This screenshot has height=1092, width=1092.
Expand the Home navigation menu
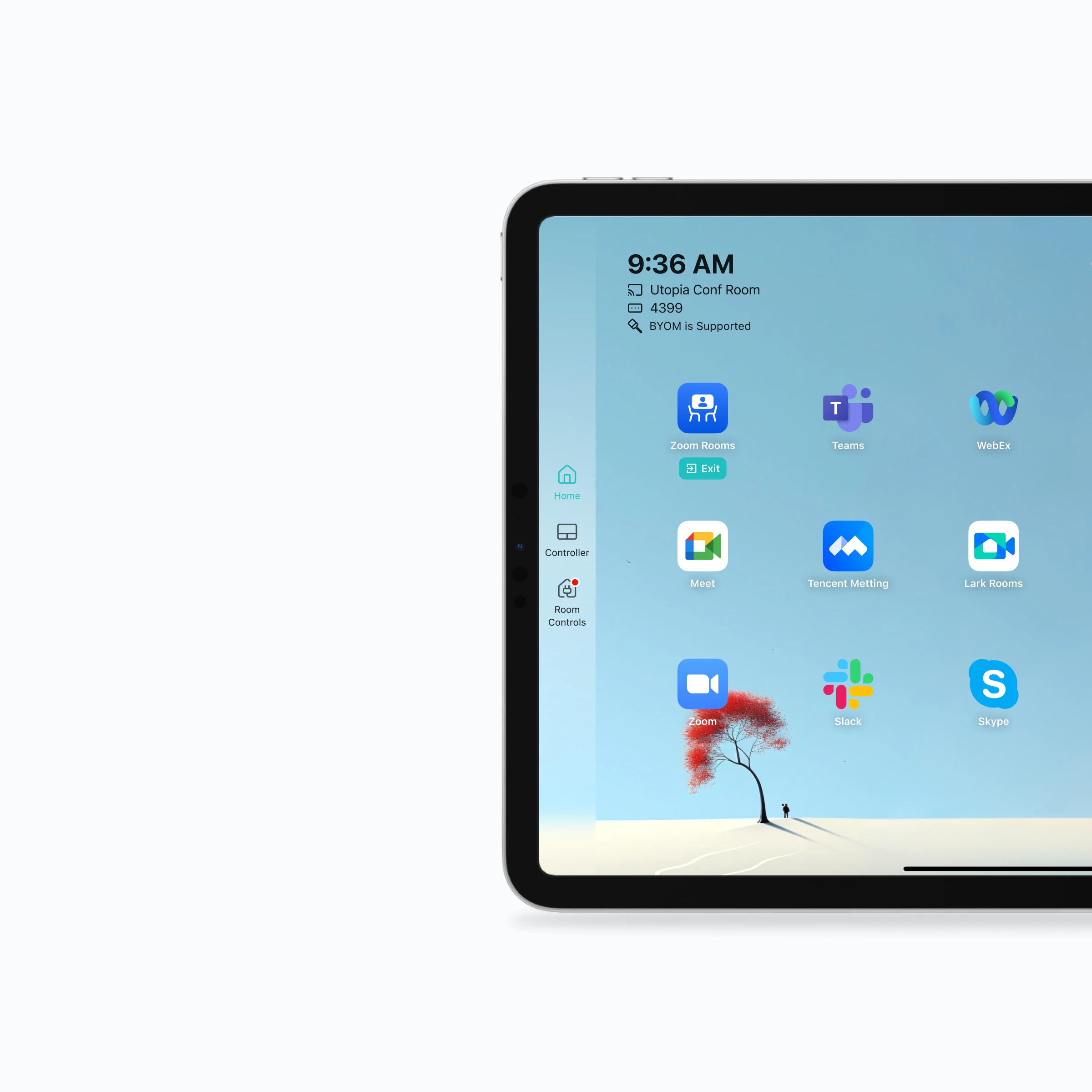567,483
